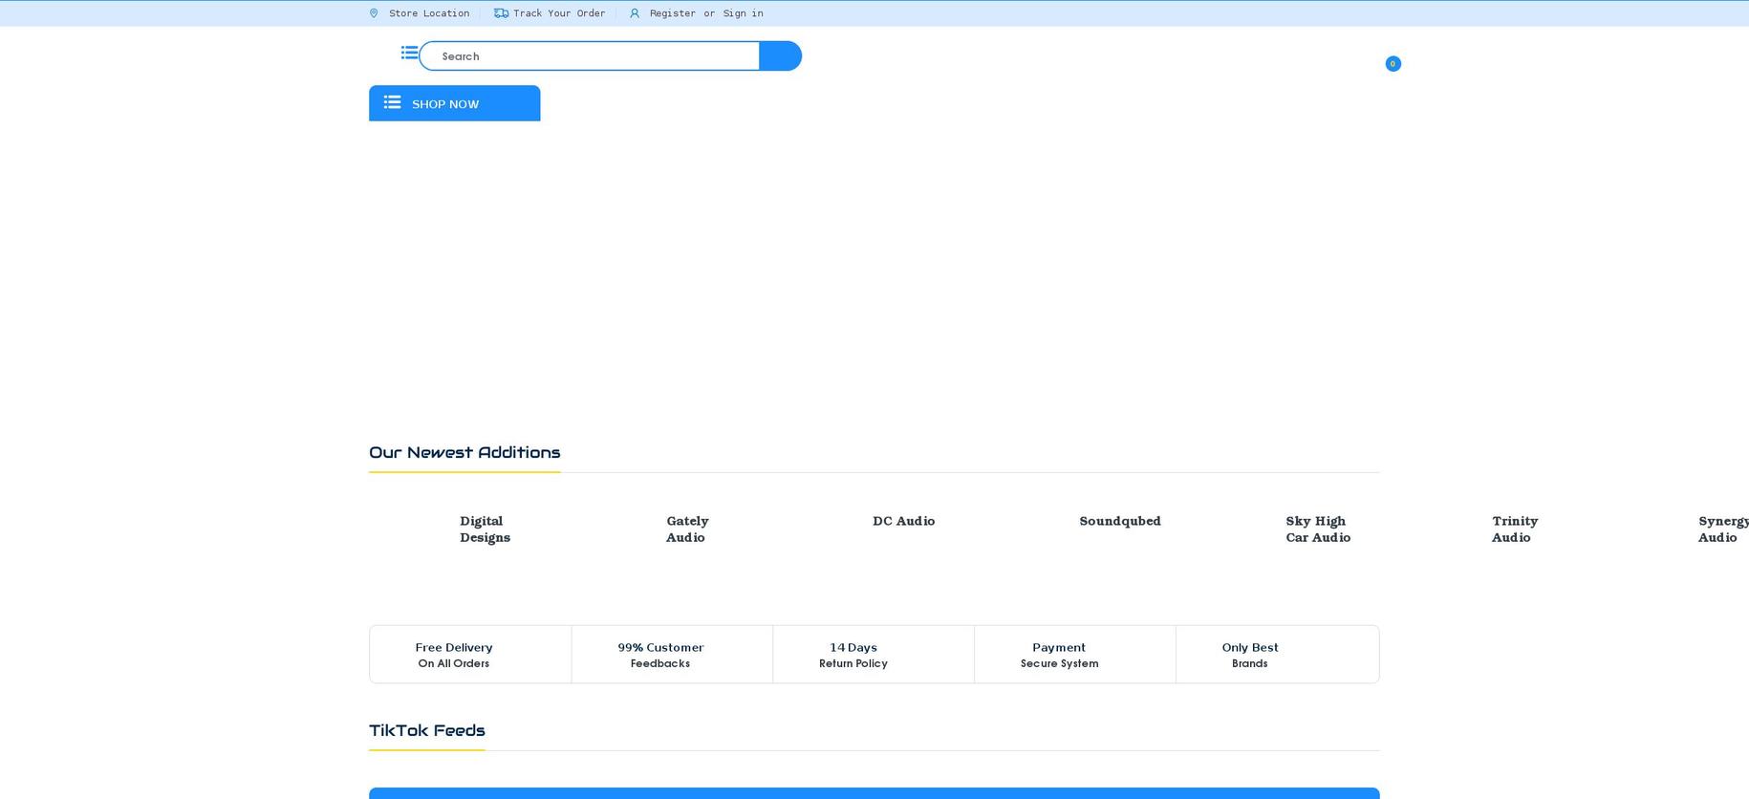Open Track Your Order link
1749x799 pixels.
[559, 13]
